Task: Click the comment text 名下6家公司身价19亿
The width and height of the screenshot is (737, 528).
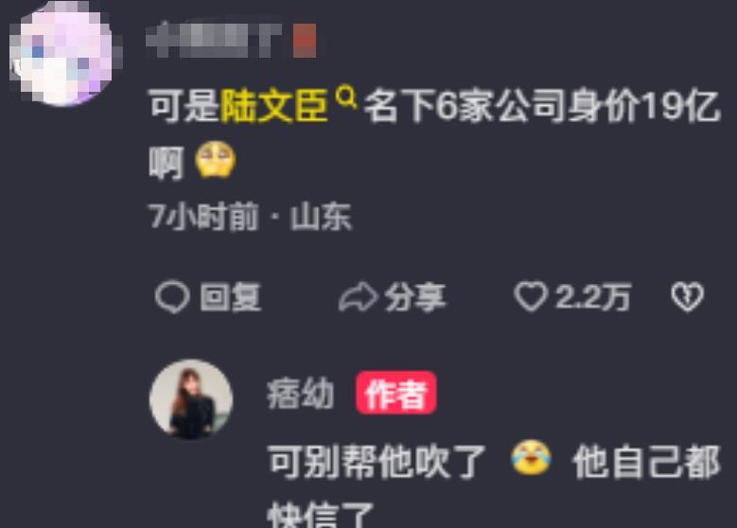Action: [x=542, y=106]
